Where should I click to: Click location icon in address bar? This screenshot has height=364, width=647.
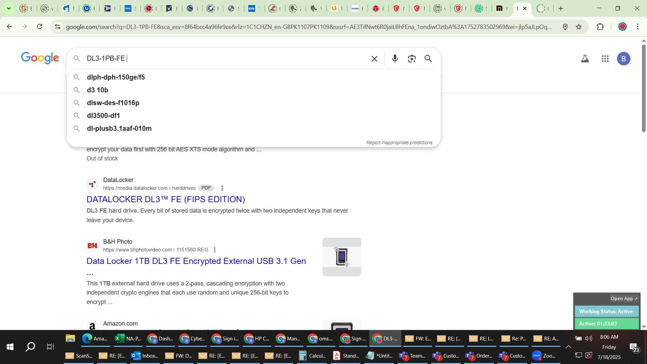click(x=565, y=27)
